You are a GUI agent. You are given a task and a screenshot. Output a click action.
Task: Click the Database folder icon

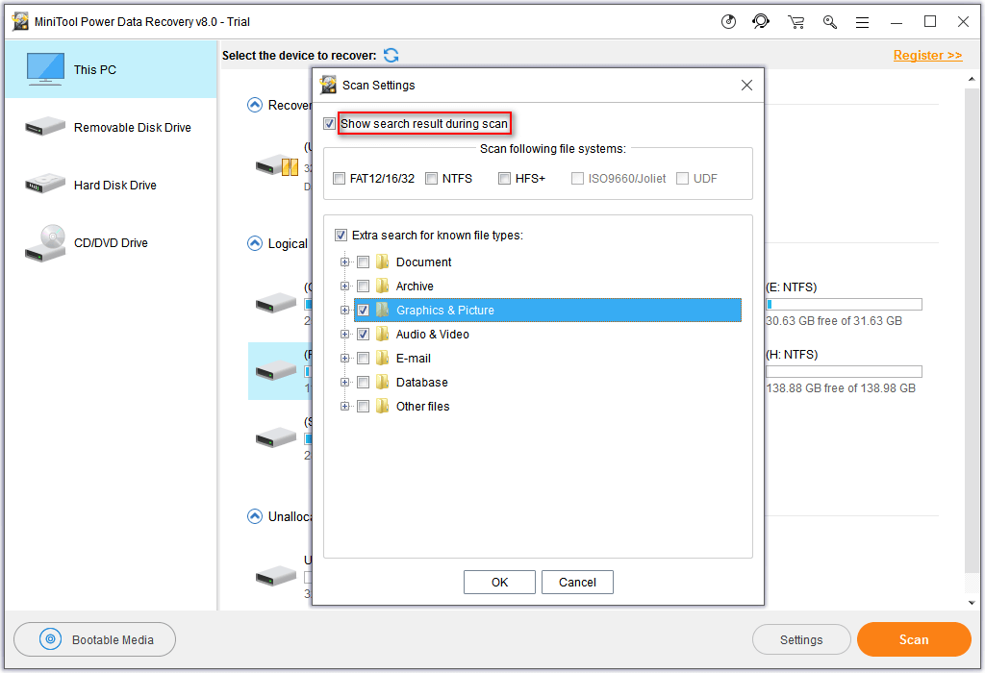pyautogui.click(x=382, y=382)
